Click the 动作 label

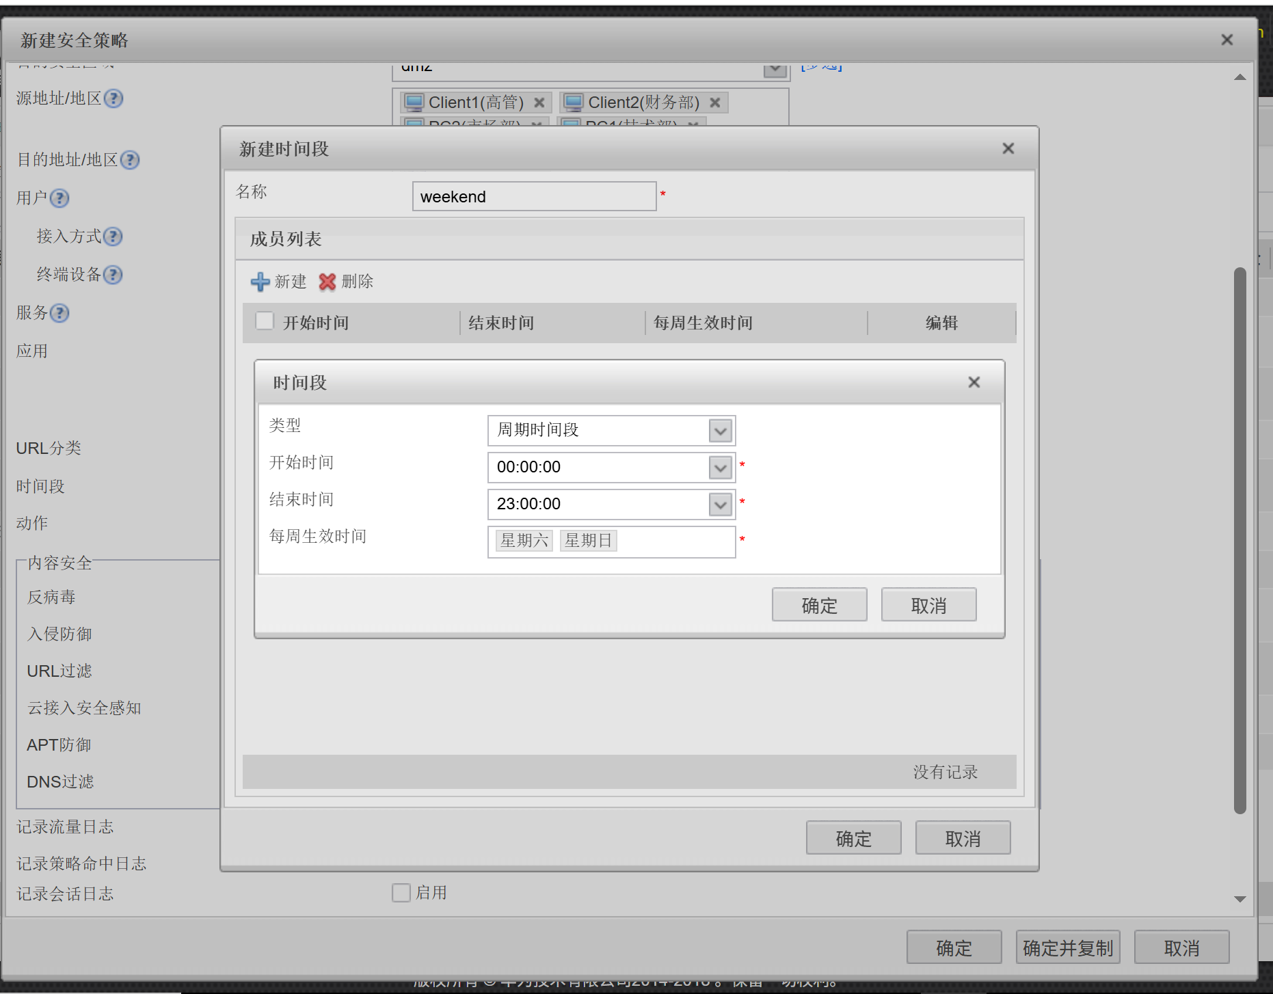32,524
